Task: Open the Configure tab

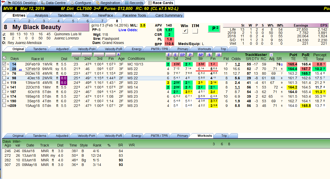Action: [x=81, y=3]
